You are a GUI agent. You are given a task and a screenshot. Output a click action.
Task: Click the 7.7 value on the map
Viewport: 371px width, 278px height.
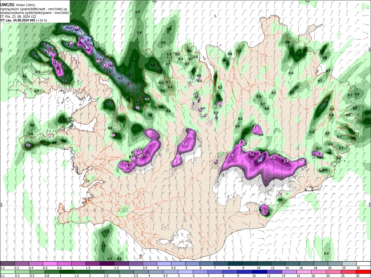pyautogui.click(x=70, y=28)
